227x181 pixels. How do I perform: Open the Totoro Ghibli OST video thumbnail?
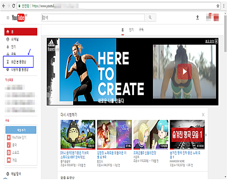78,135
